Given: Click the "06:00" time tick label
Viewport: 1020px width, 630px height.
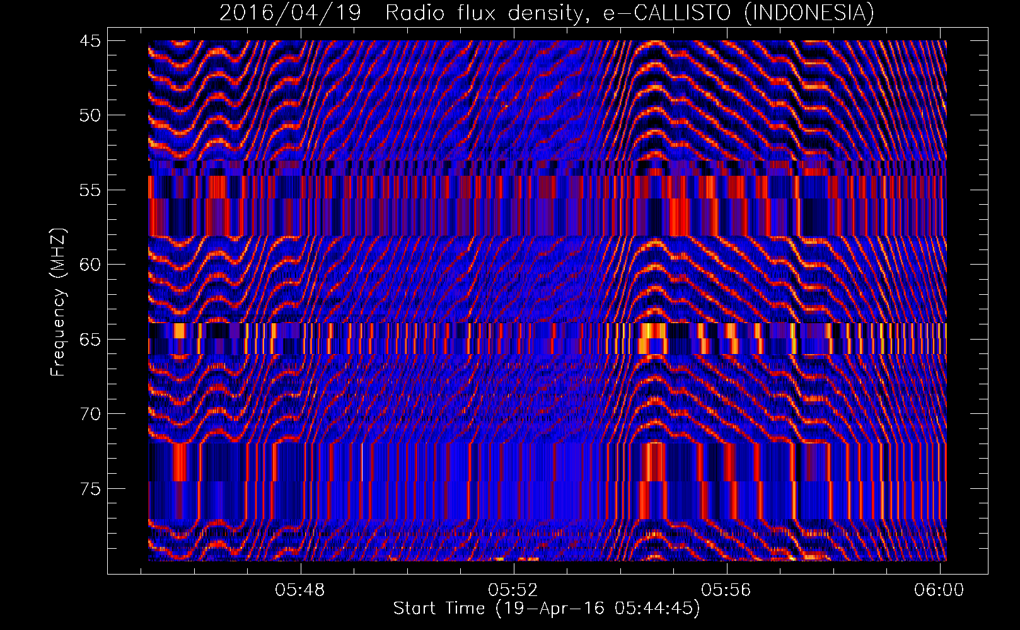Looking at the screenshot, I should (939, 590).
